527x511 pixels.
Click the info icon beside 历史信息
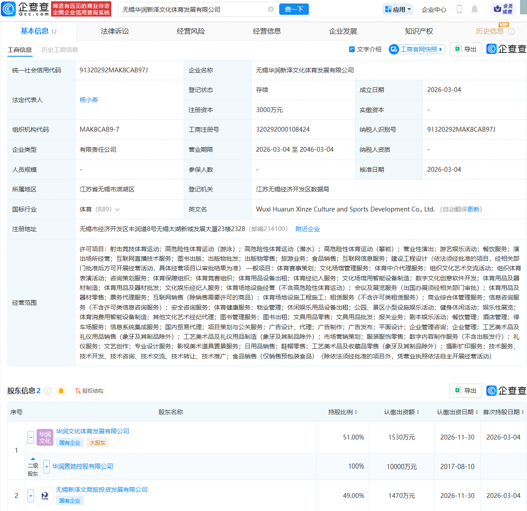(x=511, y=31)
